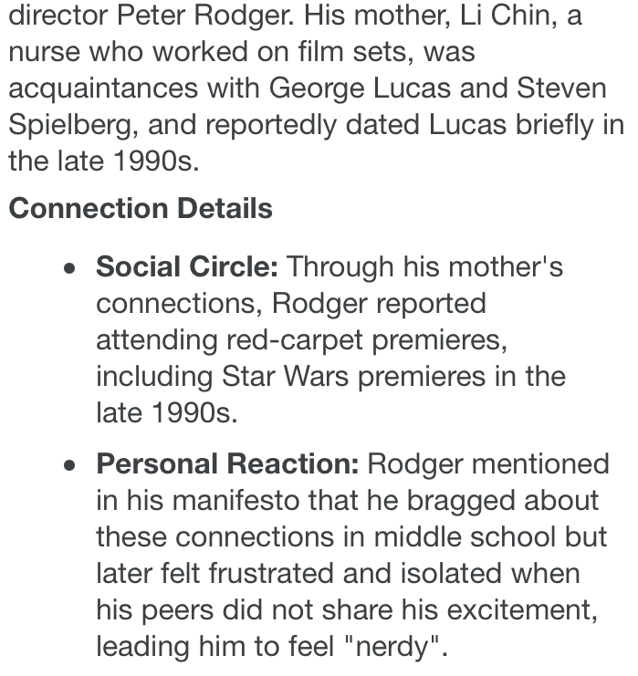Click the bold 'Social Circle:' label
Image resolution: width=638 pixels, height=676 pixels.
pos(187,266)
